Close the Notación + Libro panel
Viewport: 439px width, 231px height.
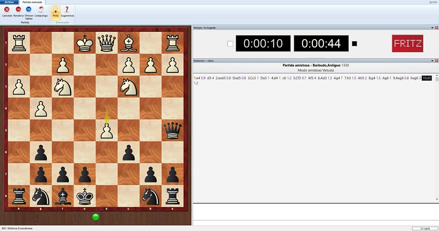point(437,60)
